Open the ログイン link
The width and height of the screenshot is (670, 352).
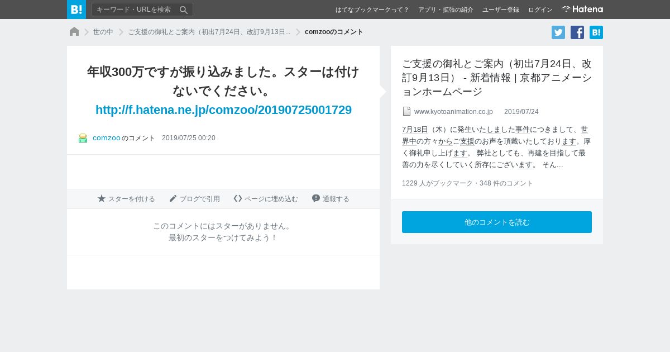pos(540,9)
